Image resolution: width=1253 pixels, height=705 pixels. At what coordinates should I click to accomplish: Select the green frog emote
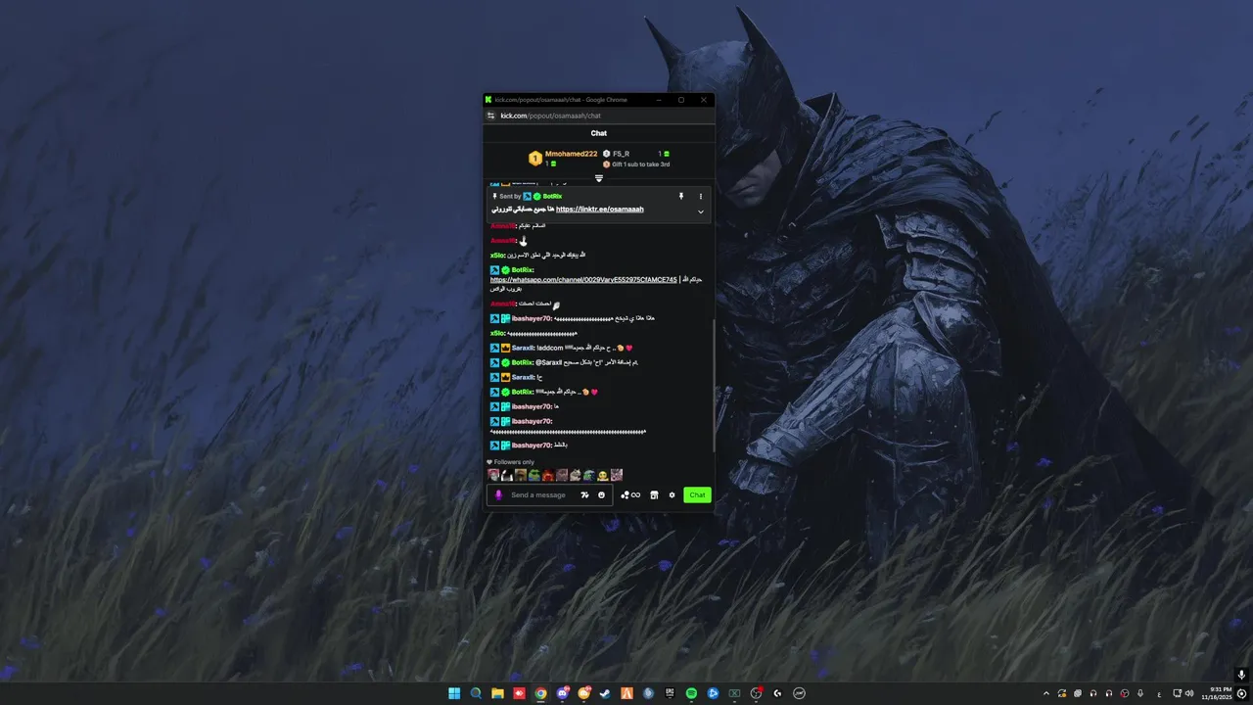pyautogui.click(x=534, y=475)
